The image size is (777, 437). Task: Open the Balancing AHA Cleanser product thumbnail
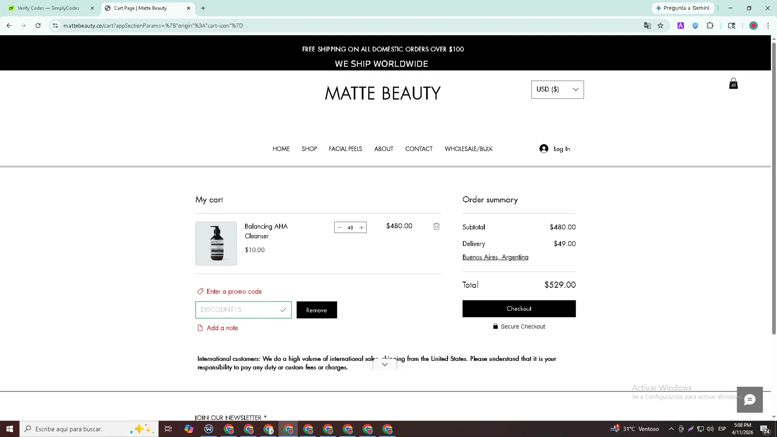(216, 243)
